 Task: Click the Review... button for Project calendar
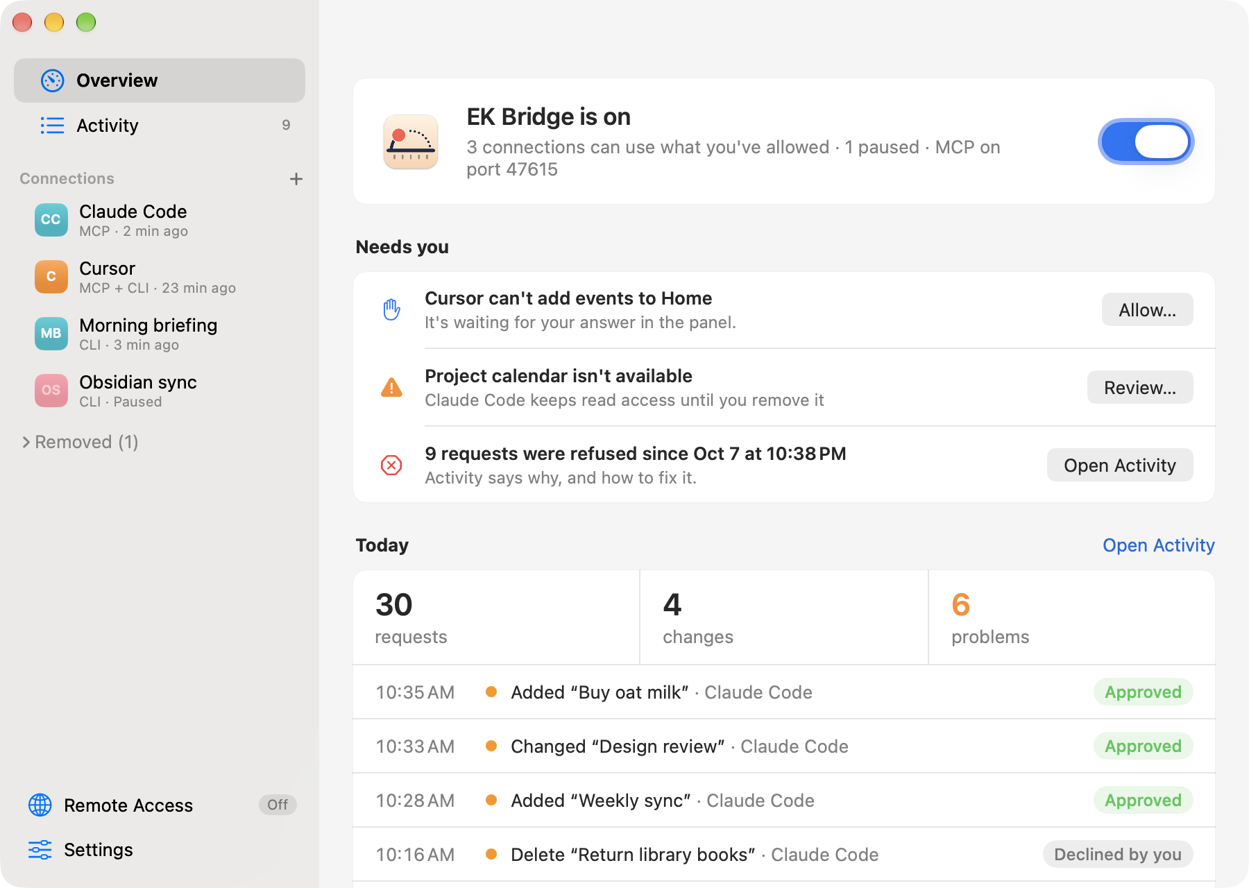pyautogui.click(x=1140, y=387)
